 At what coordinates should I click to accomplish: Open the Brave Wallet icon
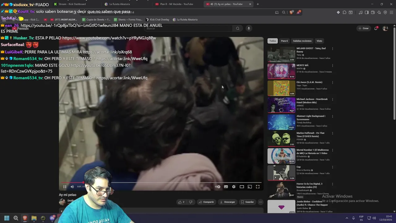(x=373, y=12)
